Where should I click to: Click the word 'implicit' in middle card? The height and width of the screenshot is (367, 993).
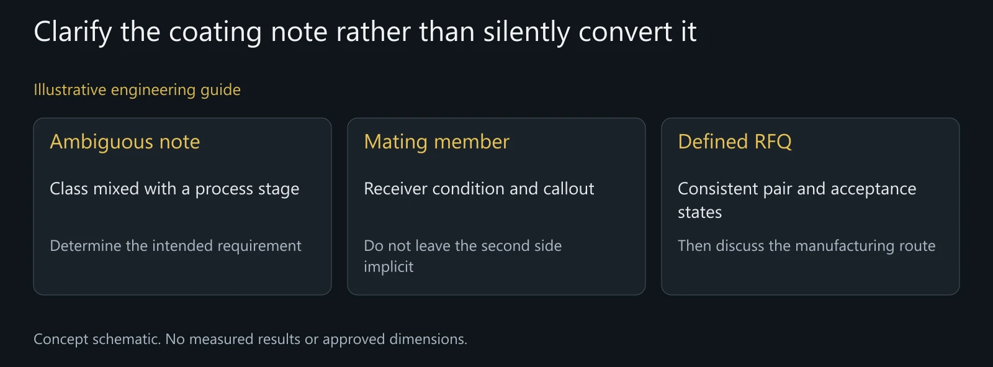389,267
